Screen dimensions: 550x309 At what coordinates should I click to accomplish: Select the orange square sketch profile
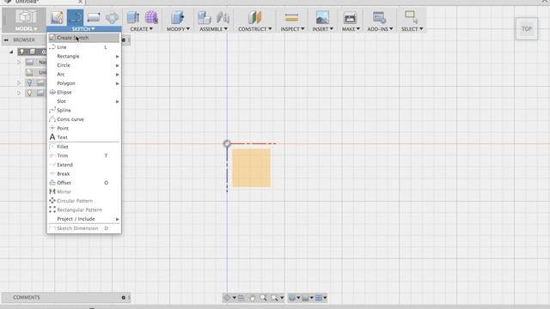point(251,168)
